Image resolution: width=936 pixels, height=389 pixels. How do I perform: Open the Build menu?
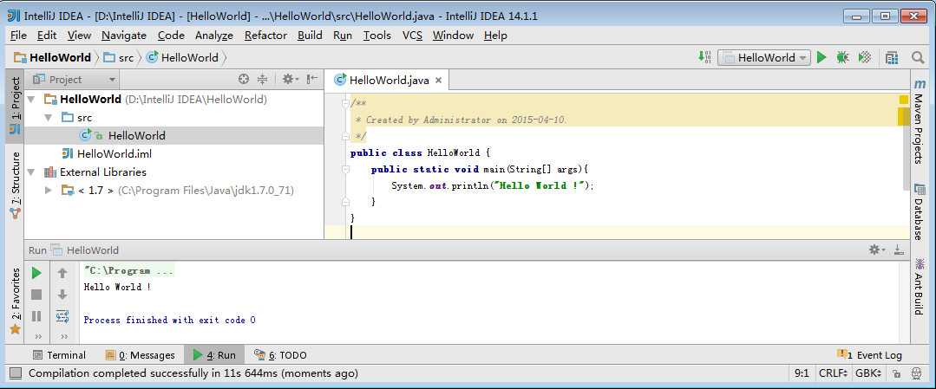(310, 36)
